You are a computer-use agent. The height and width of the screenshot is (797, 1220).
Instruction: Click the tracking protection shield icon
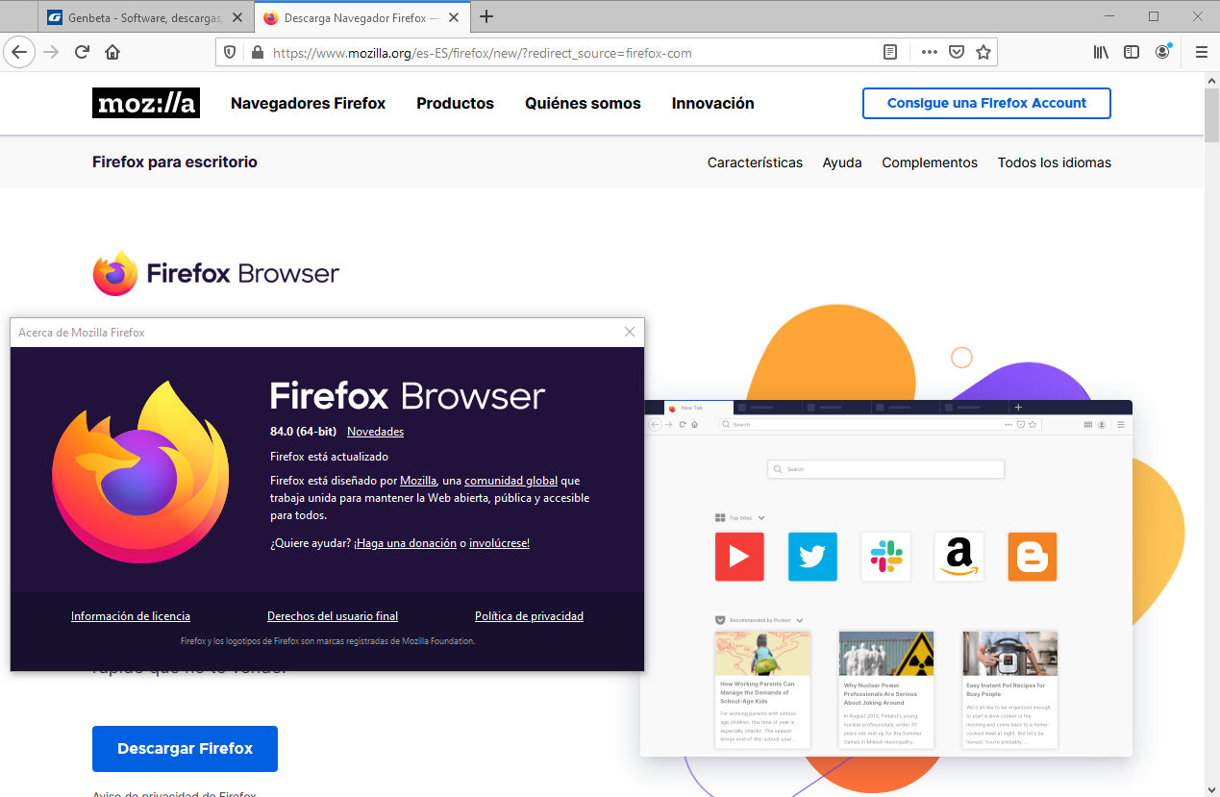[x=229, y=53]
